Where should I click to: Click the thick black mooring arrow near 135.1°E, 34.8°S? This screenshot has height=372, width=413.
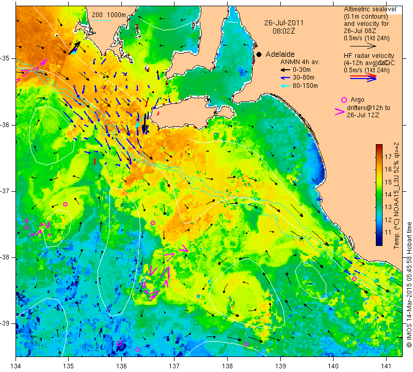click(x=74, y=48)
